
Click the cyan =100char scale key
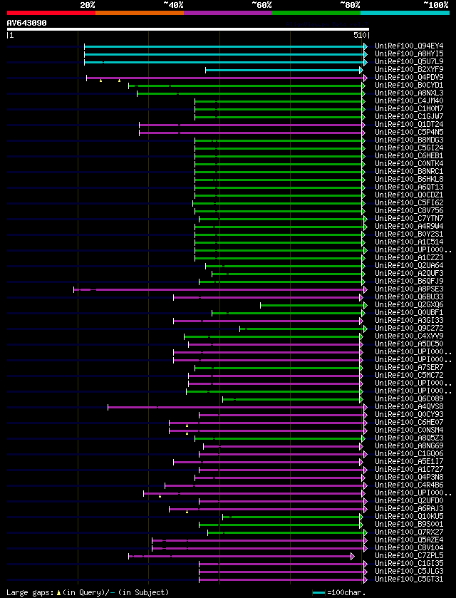coord(318,593)
